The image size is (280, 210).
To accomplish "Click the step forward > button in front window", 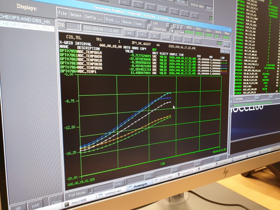I will coord(188,40).
